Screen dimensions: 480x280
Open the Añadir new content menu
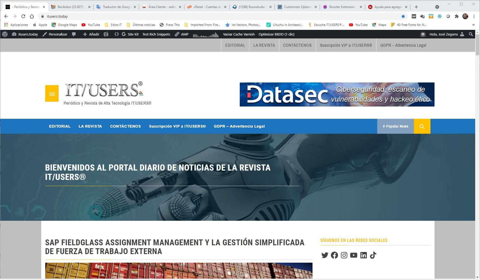click(x=91, y=34)
